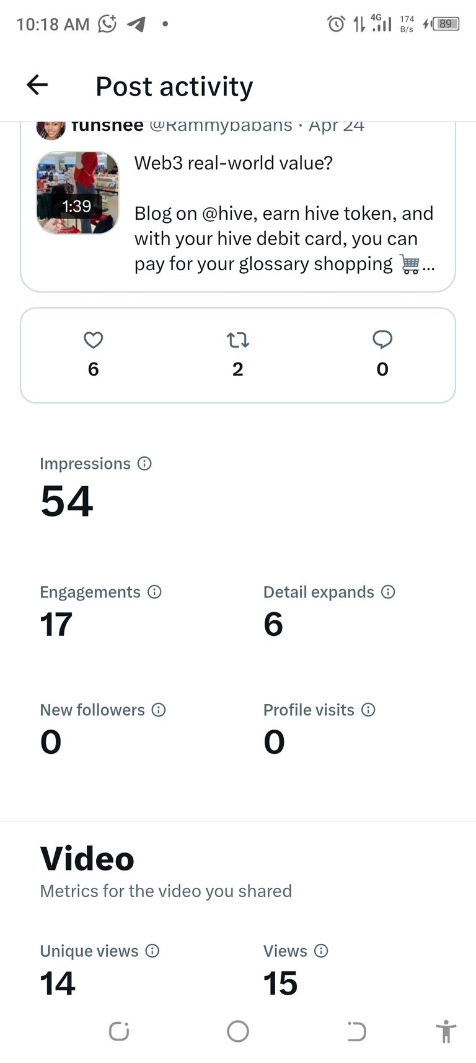This screenshot has height=1063, width=476.
Task: Open the New followers info icon
Action: click(159, 710)
